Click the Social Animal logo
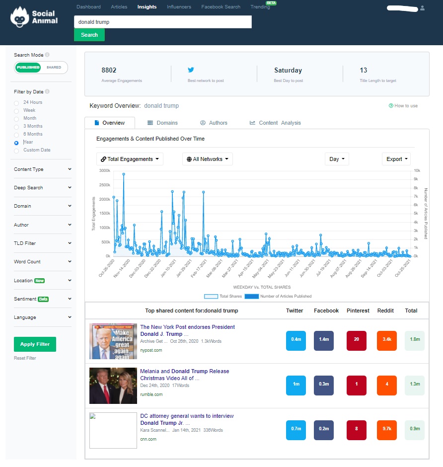The image size is (443, 467). pos(34,17)
